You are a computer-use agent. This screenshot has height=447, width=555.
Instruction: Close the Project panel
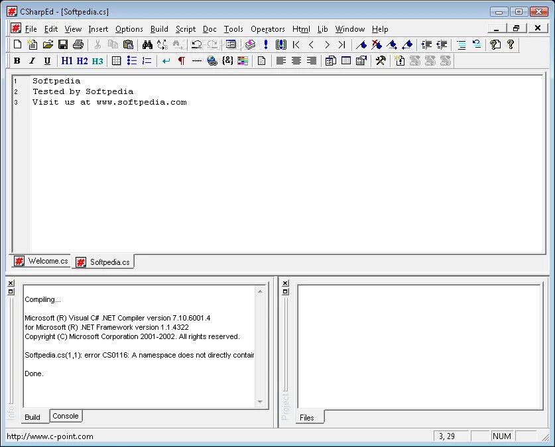[285, 283]
